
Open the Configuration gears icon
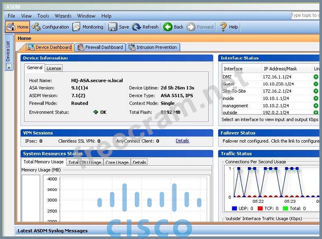tap(36, 27)
